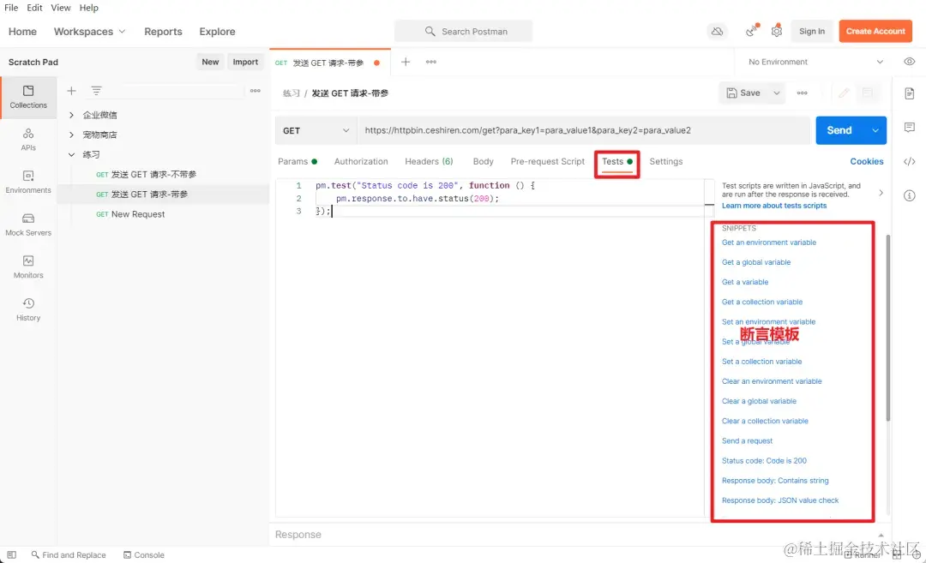
Task: Collapse the 练习 collection
Action: tap(71, 154)
